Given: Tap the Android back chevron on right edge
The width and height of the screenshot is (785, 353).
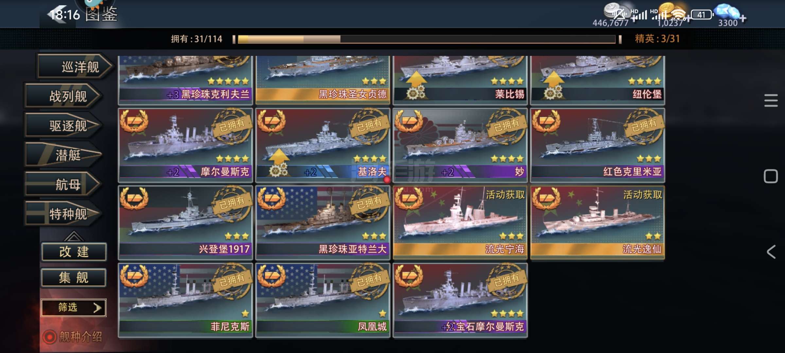Looking at the screenshot, I should click(x=771, y=252).
